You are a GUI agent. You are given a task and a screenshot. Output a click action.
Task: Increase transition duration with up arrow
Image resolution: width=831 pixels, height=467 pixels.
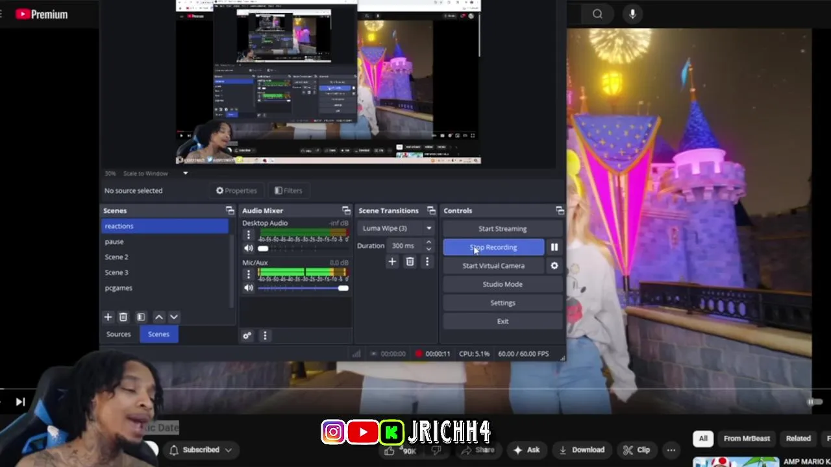pyautogui.click(x=428, y=243)
